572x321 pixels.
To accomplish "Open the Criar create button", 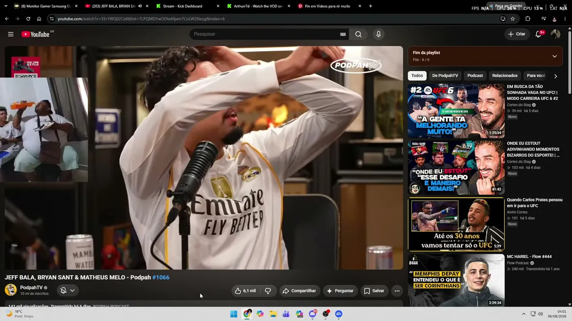I will [517, 34].
